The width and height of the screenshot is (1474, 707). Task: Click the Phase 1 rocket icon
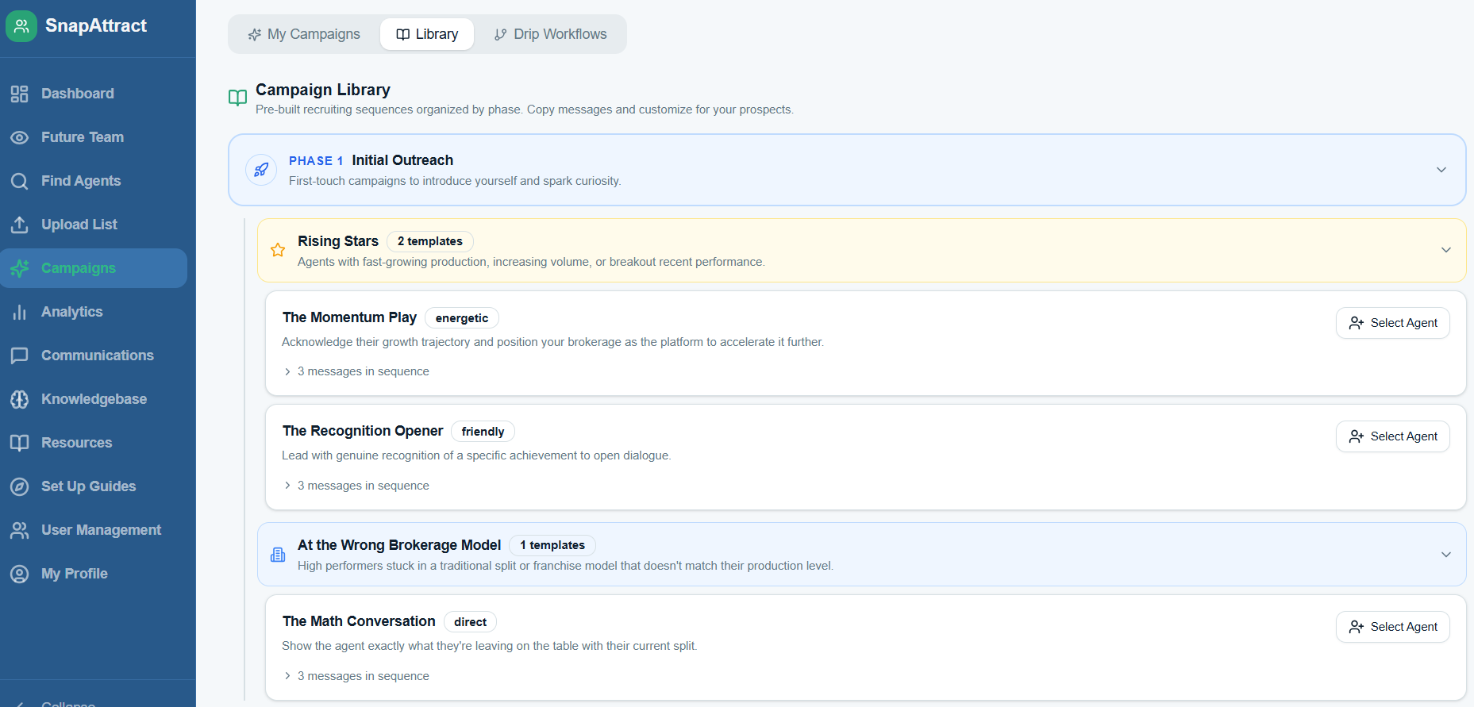[x=261, y=170]
